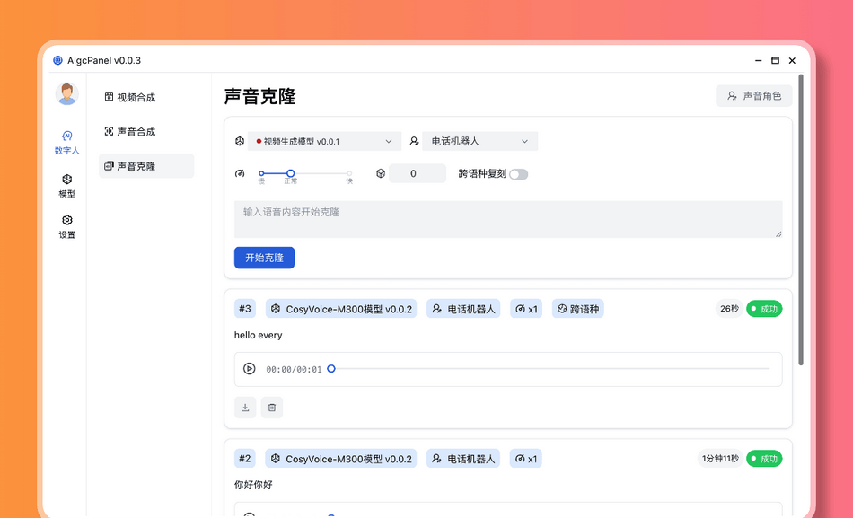This screenshot has width=853, height=518.
Task: Click the speed slider handle
Action: 291,173
